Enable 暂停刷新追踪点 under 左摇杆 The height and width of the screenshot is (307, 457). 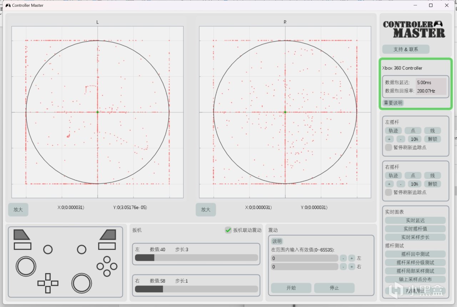click(x=388, y=147)
